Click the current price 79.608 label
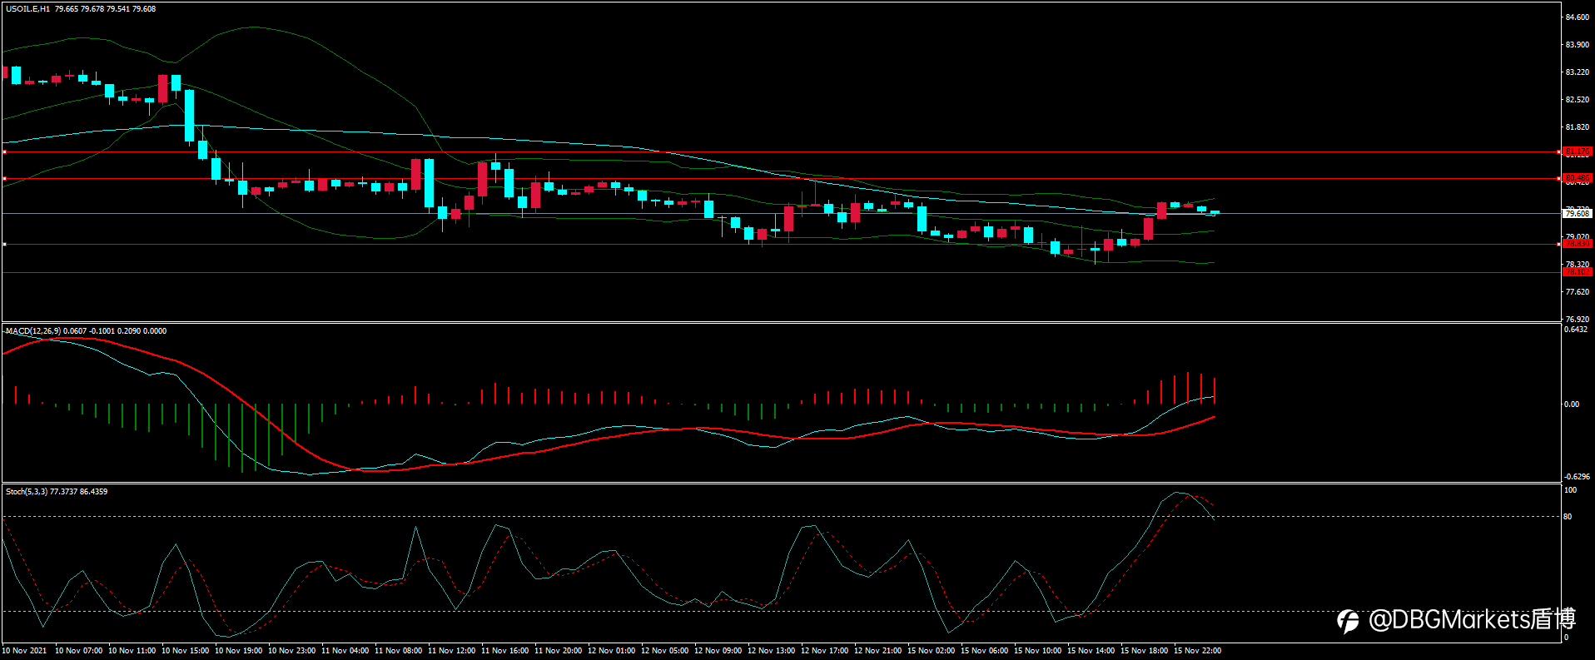1595x660 pixels. [1578, 214]
